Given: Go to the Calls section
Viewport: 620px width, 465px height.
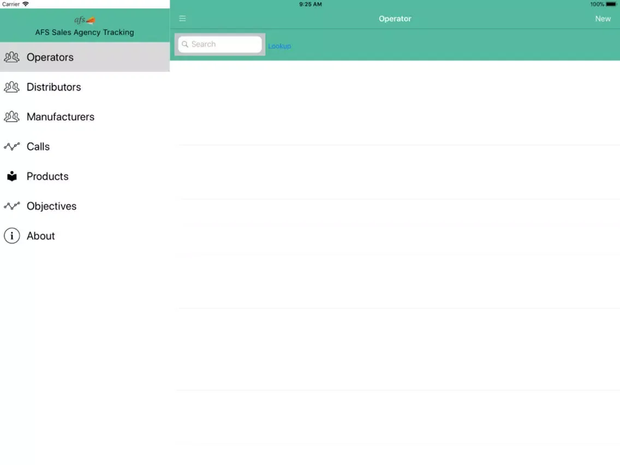Looking at the screenshot, I should (85, 147).
